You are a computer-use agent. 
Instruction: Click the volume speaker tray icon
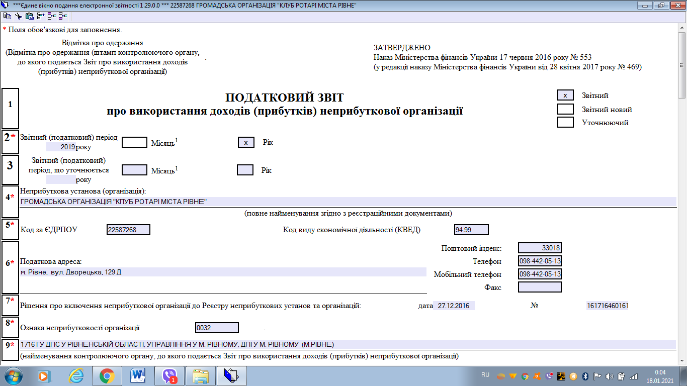pos(610,376)
